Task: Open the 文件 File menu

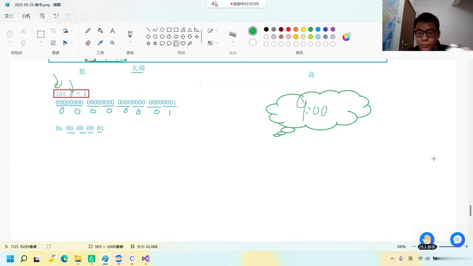Action: click(x=8, y=16)
